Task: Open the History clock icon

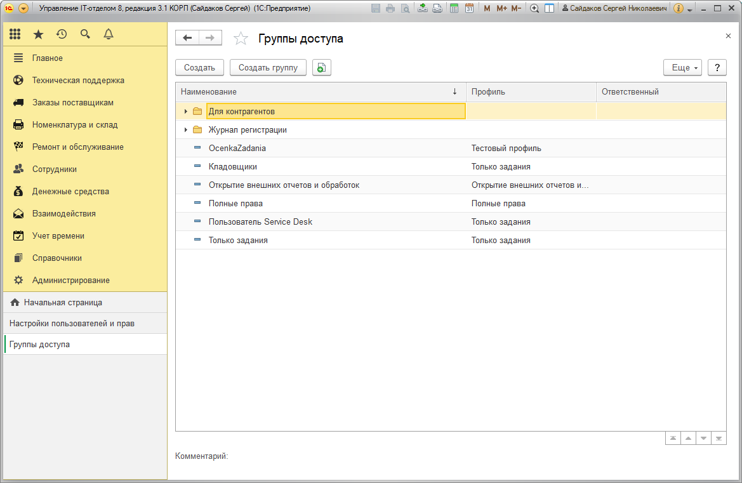Action: [x=62, y=34]
